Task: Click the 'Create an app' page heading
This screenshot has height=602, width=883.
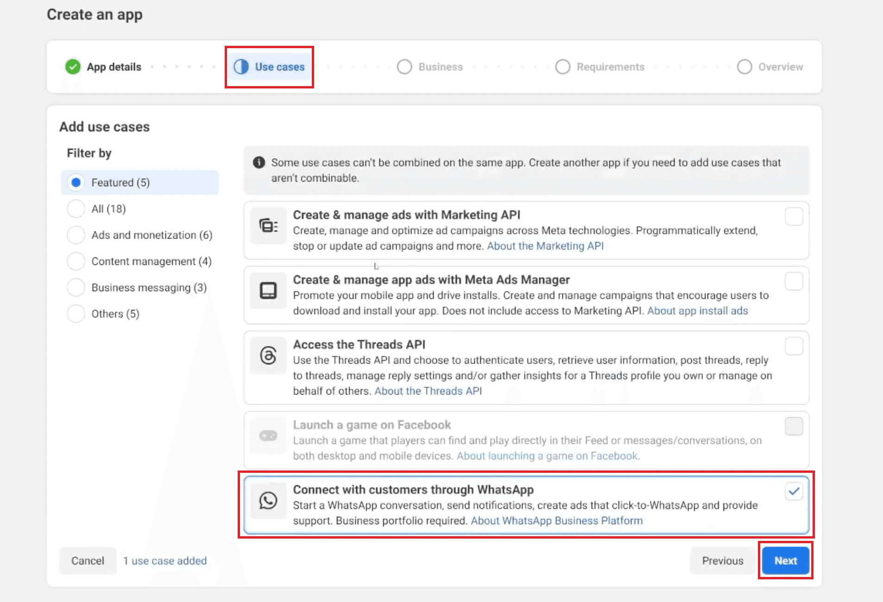Action: 95,15
